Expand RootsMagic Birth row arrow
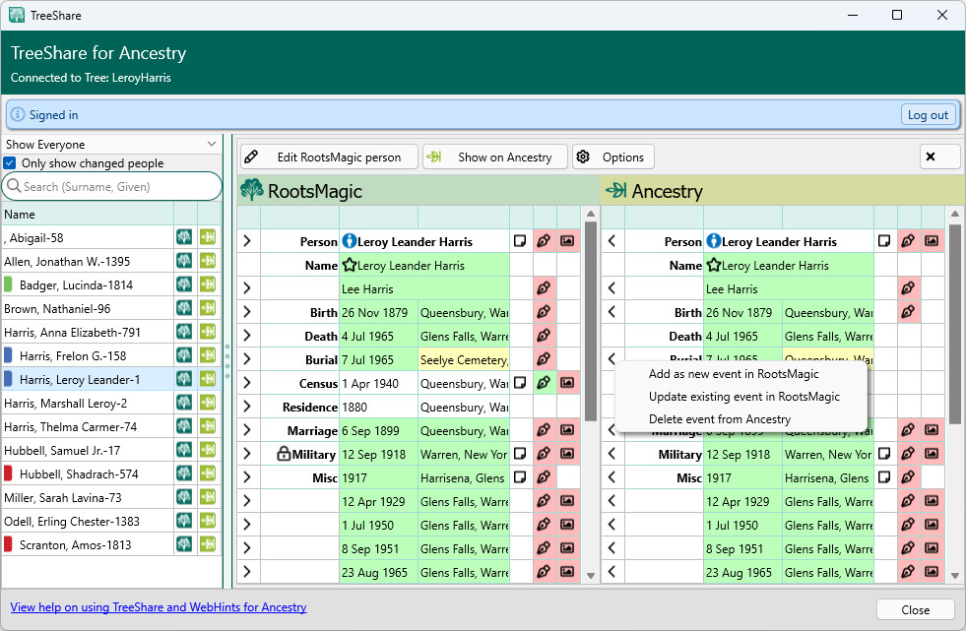The height and width of the screenshot is (631, 966). tap(248, 312)
